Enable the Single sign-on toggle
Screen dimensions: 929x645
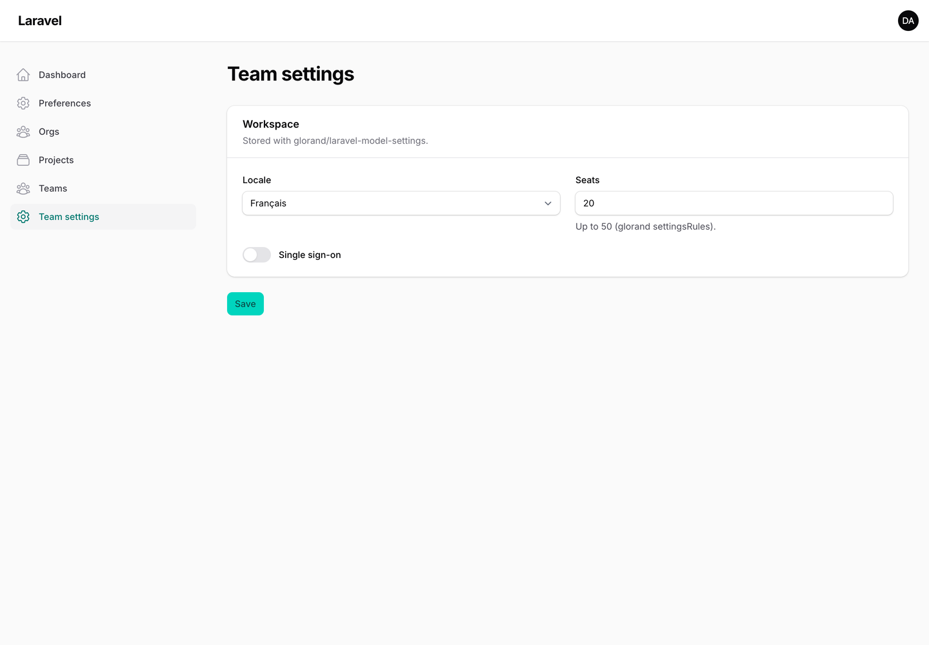pos(257,255)
